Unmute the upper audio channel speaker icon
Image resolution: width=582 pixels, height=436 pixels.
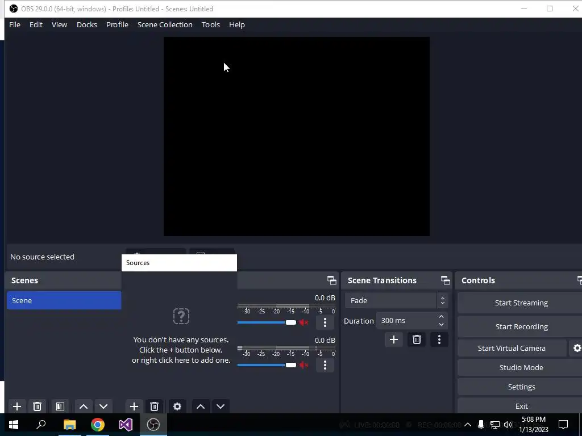pos(304,322)
